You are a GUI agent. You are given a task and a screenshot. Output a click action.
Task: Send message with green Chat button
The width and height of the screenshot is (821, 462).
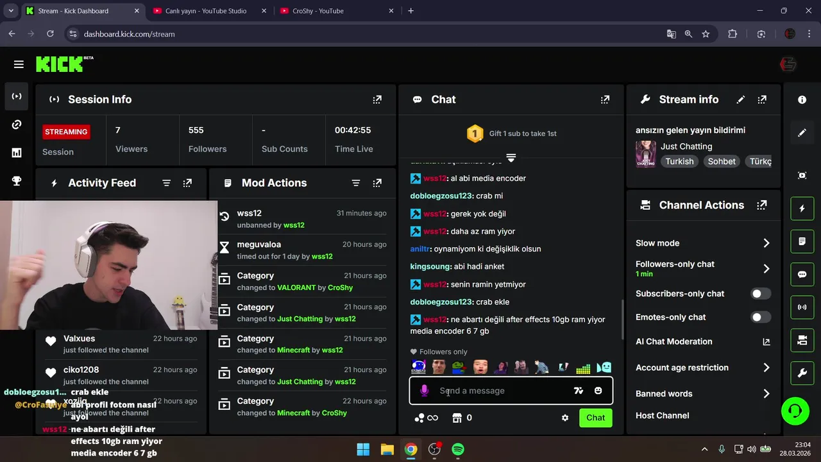pos(595,418)
